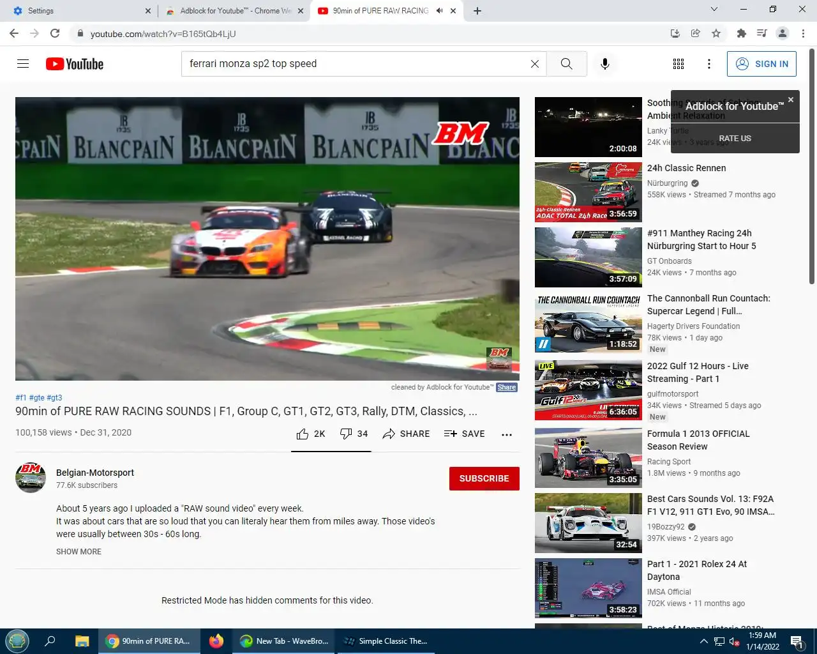Click the page vertical scrollbar
Image resolution: width=817 pixels, height=654 pixels.
point(812,166)
